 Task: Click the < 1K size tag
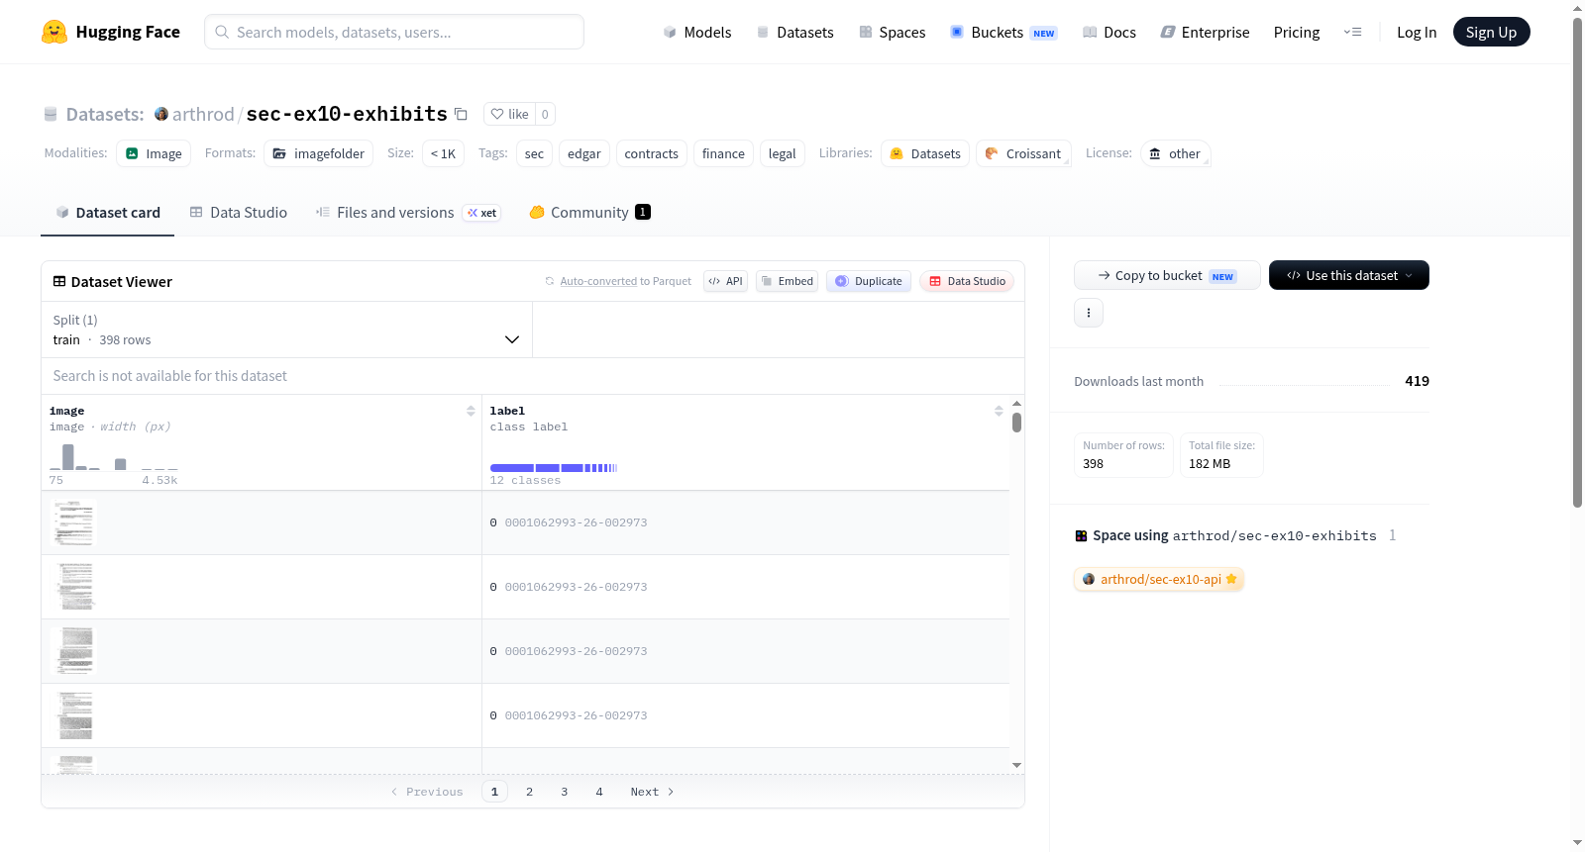click(443, 153)
